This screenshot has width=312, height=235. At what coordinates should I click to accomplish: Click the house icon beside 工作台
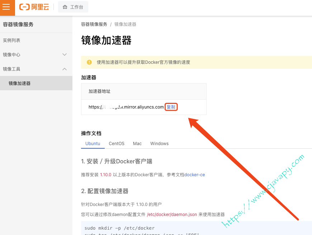65,7
